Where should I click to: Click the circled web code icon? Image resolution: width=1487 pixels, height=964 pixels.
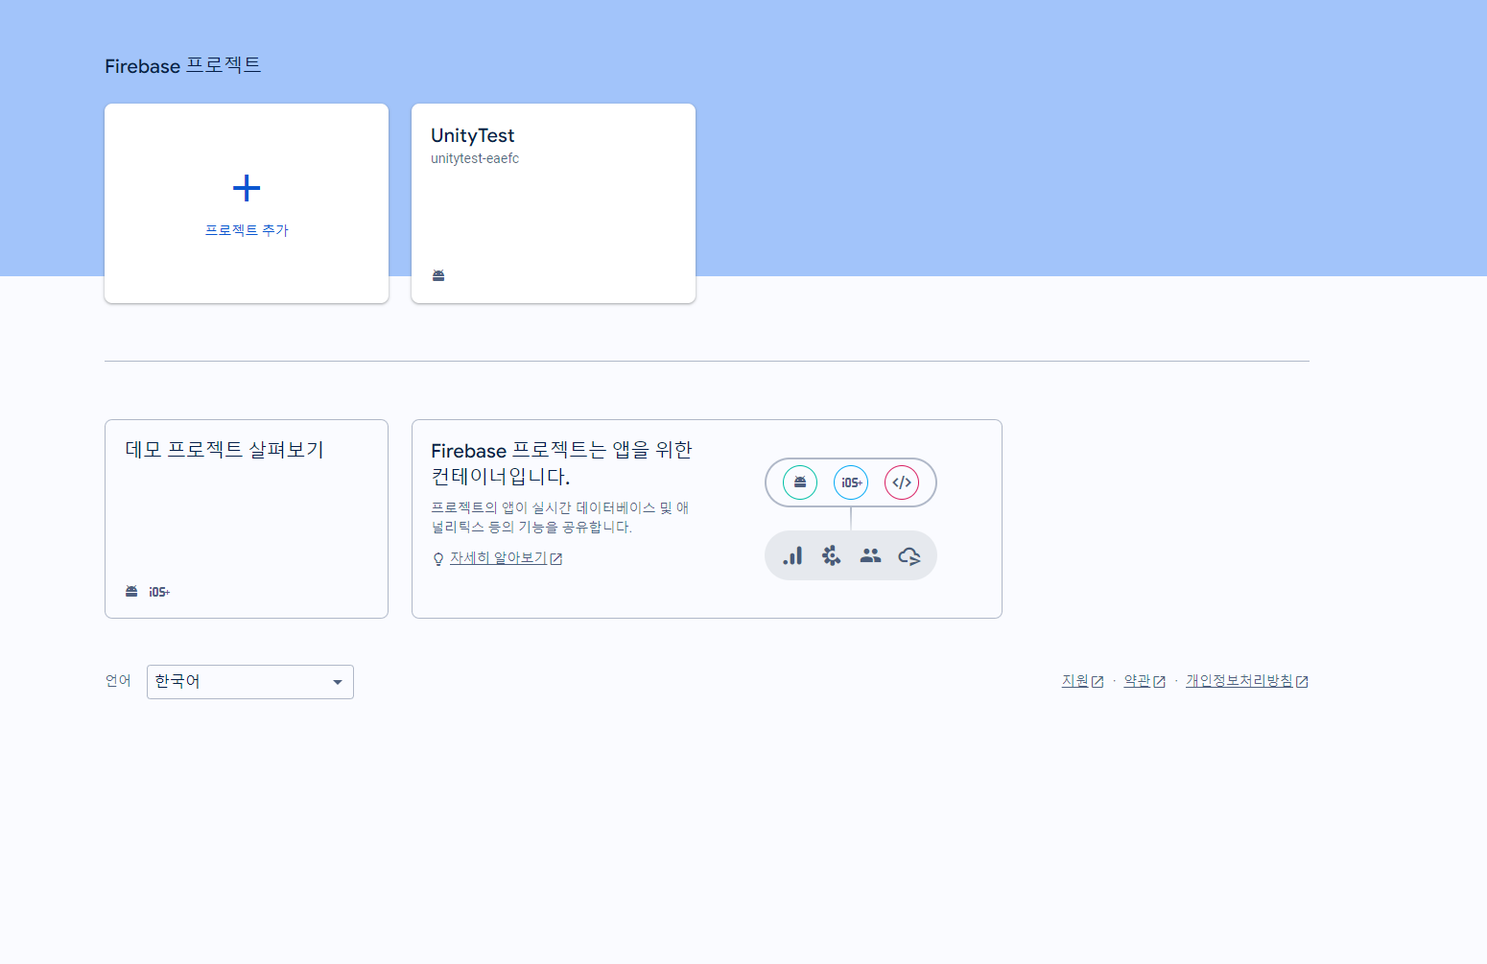(x=902, y=482)
